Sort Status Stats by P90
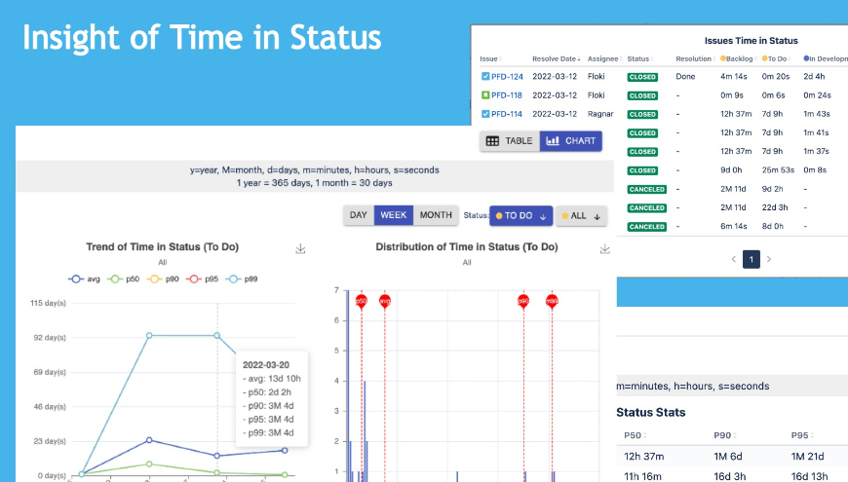Image resolution: width=848 pixels, height=482 pixels. coord(725,435)
